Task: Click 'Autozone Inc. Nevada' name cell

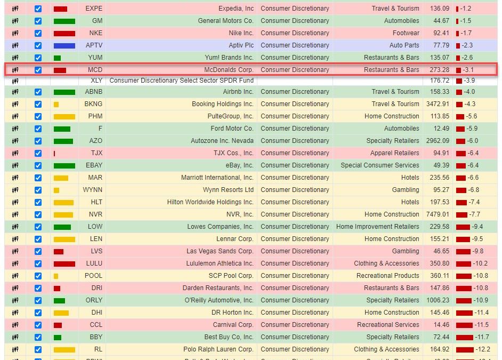Action: [222, 141]
